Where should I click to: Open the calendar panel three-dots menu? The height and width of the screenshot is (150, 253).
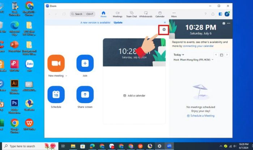pyautogui.click(x=228, y=23)
